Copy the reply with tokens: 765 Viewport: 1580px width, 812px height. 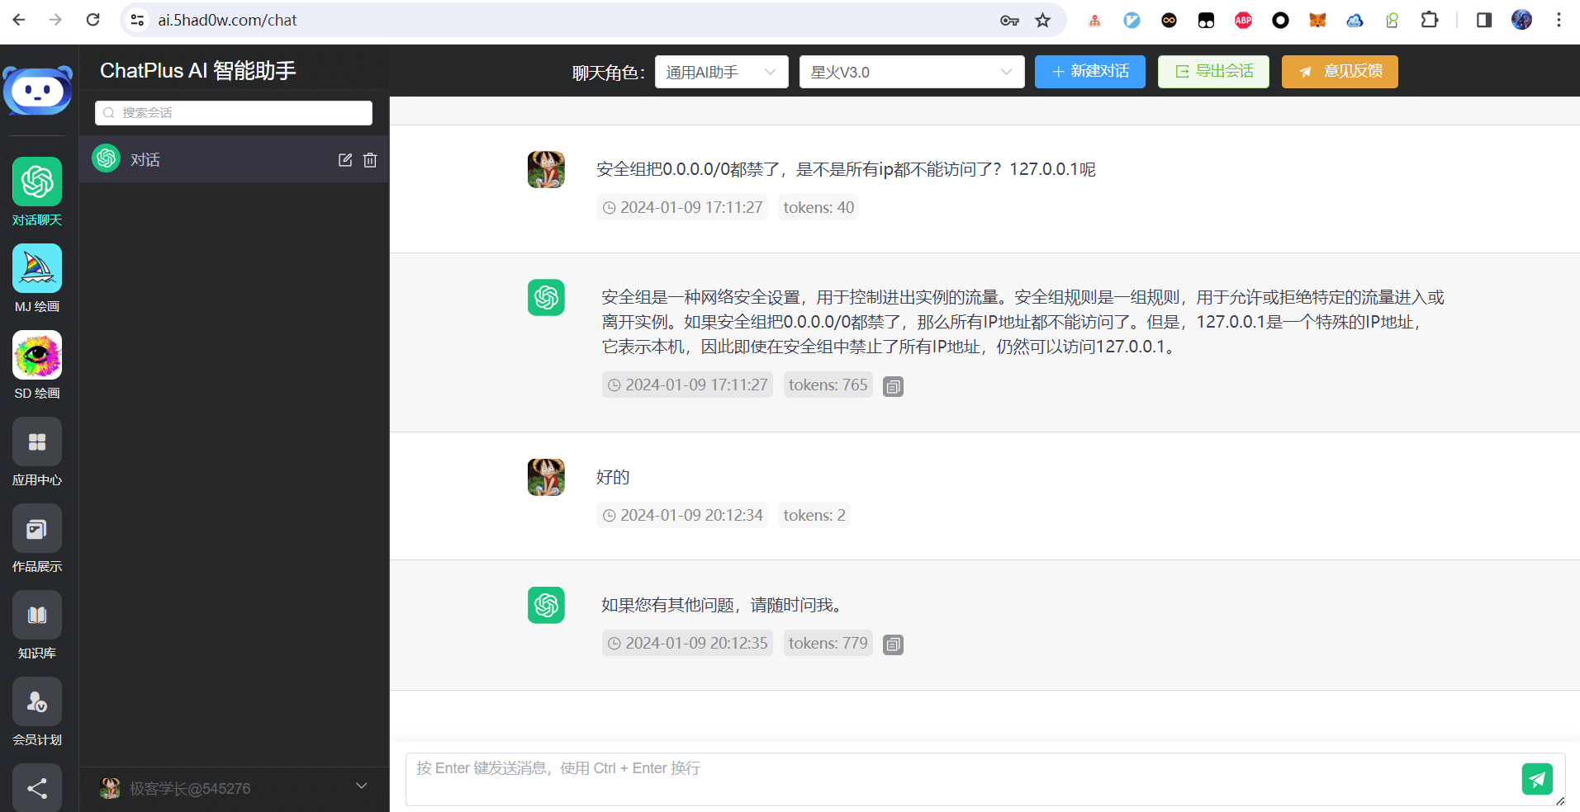click(893, 386)
